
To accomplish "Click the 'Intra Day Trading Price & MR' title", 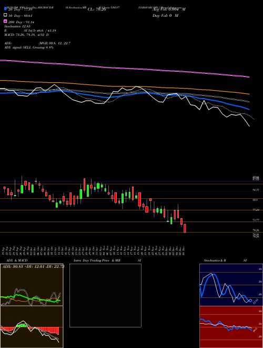I will (97, 260).
